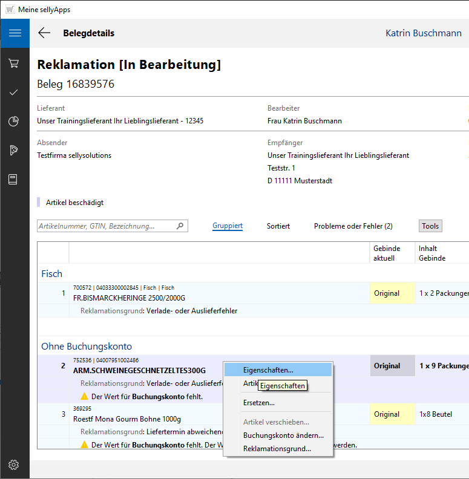This screenshot has height=479, width=469.
Task: Open settings gear at sidebar bottom
Action: 14,464
